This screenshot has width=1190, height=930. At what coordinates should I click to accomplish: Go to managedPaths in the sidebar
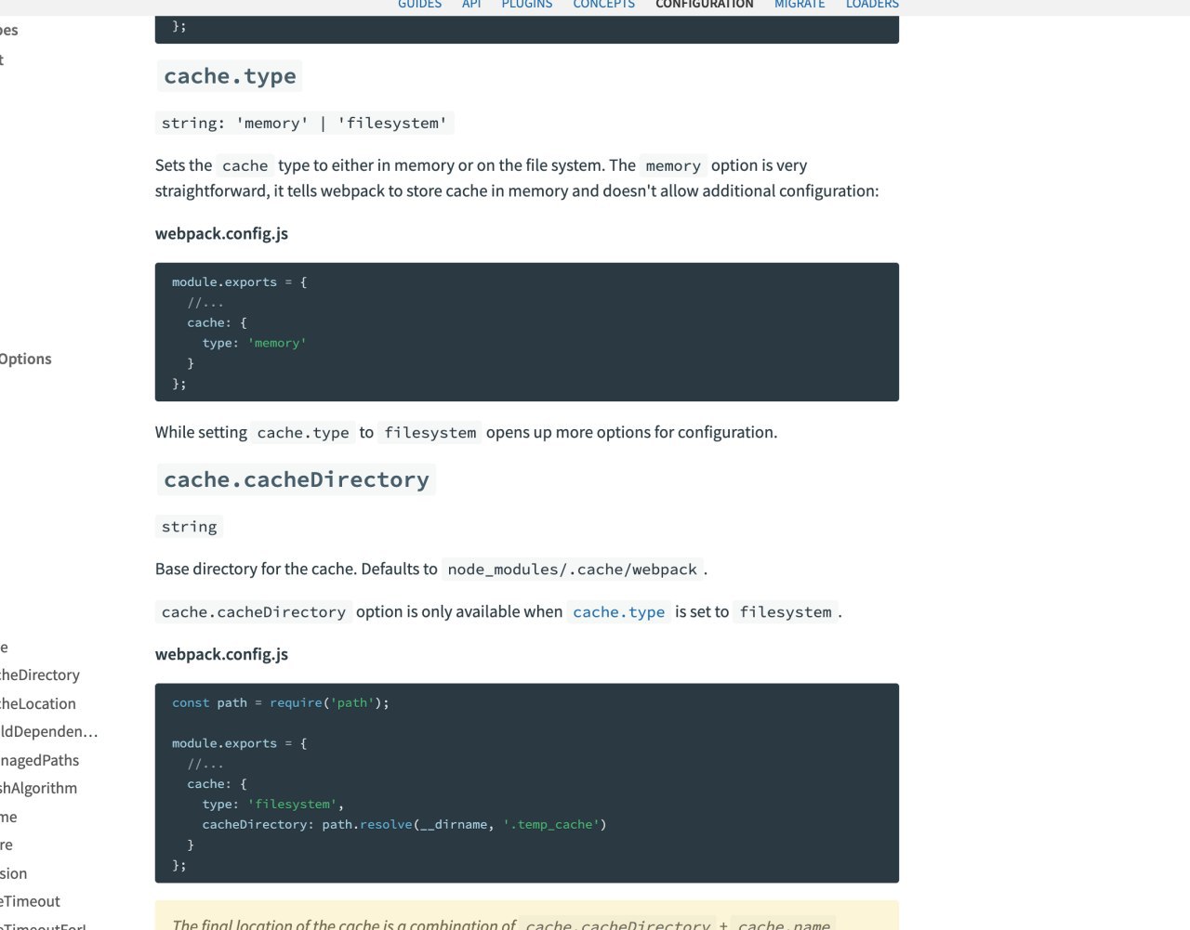[x=40, y=760]
